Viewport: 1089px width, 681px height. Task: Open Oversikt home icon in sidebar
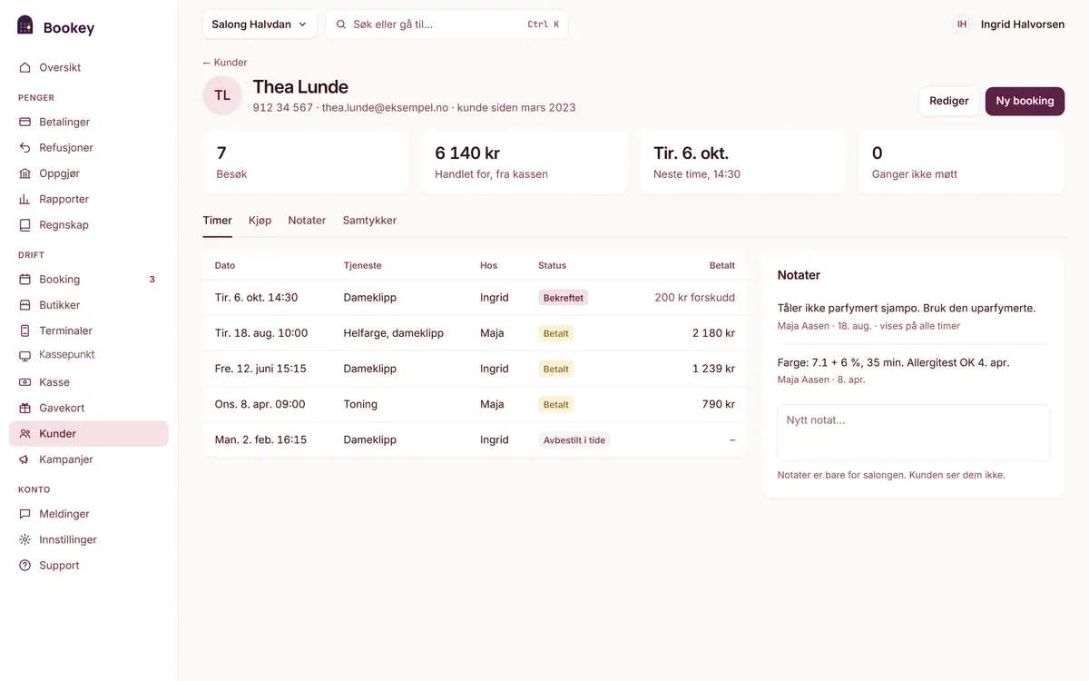pyautogui.click(x=25, y=67)
